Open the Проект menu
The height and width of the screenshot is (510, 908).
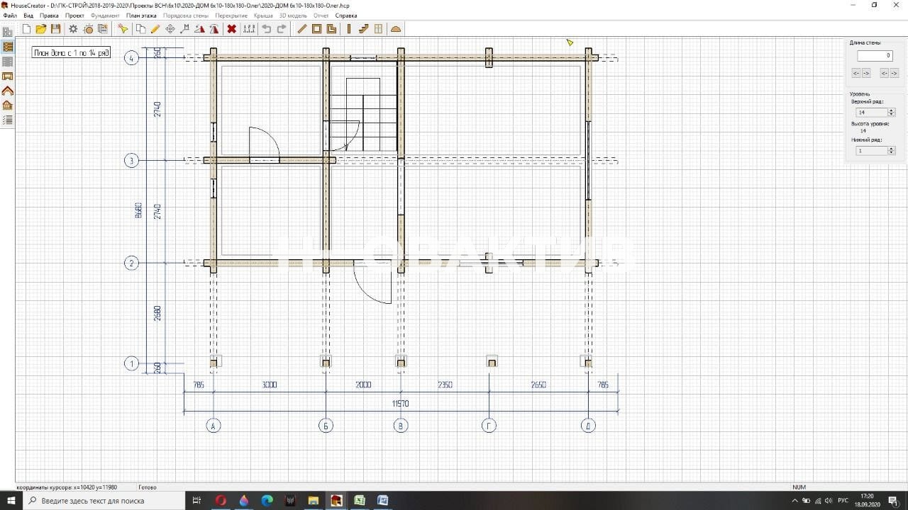coord(74,15)
